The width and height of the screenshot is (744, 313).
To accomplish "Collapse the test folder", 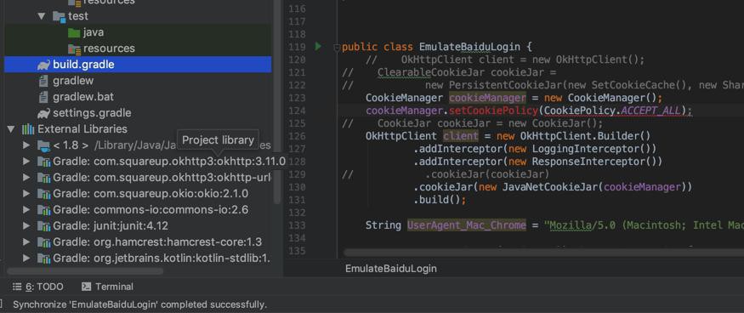I will [42, 16].
